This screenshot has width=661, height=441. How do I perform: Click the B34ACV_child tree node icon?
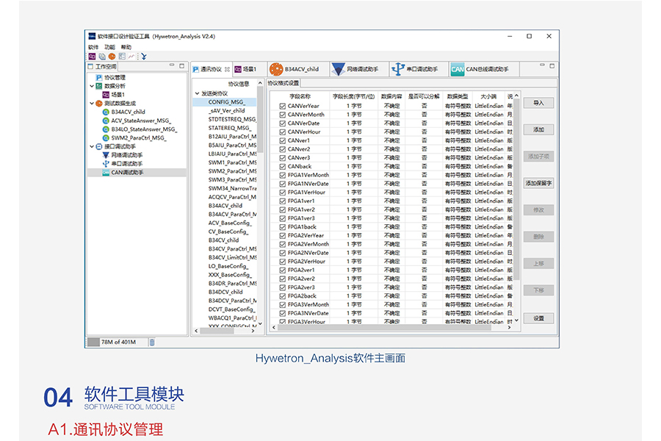tap(106, 112)
